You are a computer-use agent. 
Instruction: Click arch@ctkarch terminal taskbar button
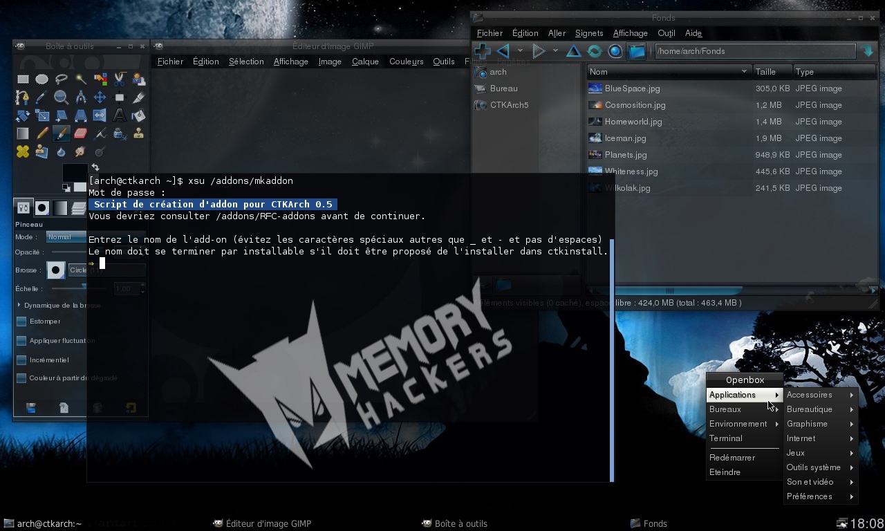coord(43,523)
